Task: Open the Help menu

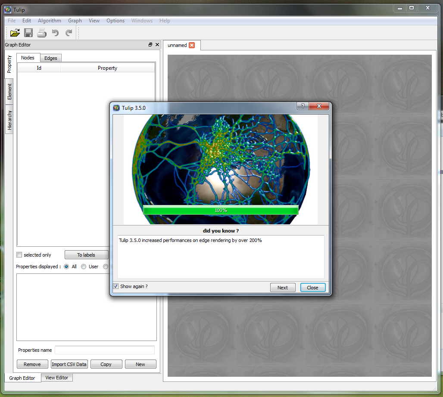Action: point(165,21)
